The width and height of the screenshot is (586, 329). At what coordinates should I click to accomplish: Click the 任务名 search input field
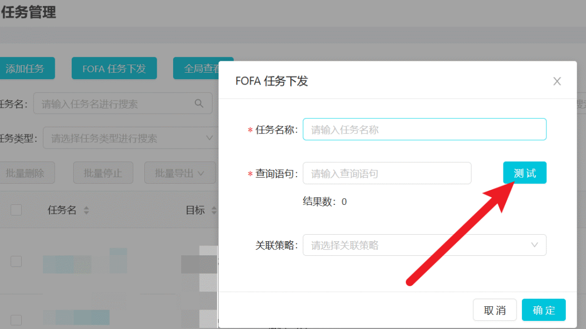[x=123, y=103]
